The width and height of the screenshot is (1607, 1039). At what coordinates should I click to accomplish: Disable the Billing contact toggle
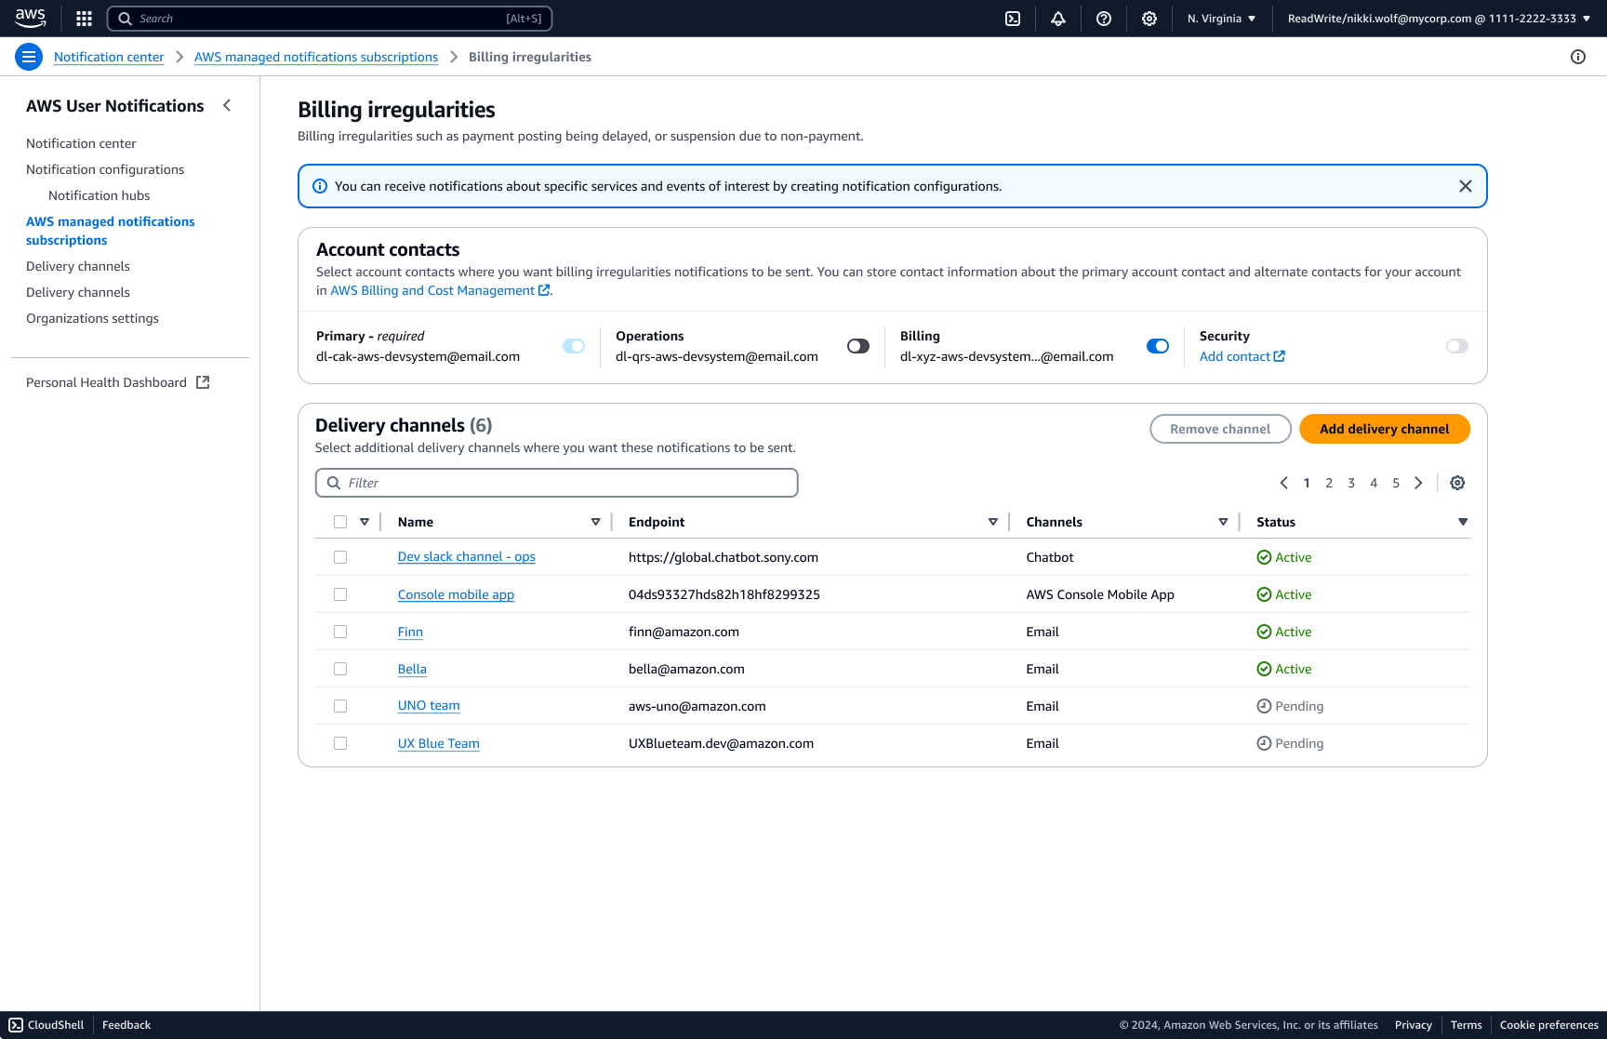1158,346
